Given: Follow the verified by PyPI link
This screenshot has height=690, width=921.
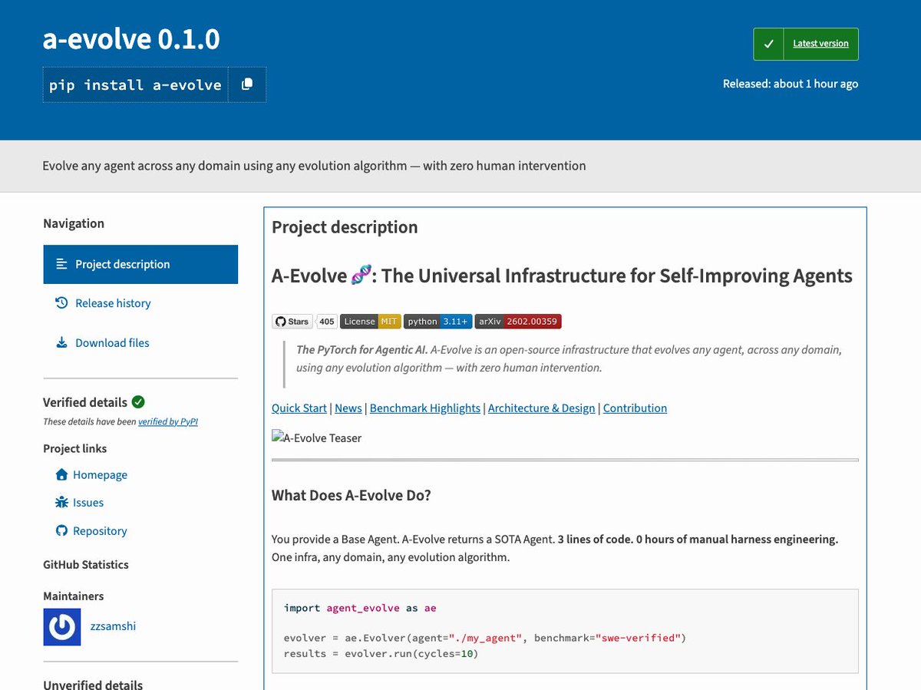Looking at the screenshot, I should 168,421.
